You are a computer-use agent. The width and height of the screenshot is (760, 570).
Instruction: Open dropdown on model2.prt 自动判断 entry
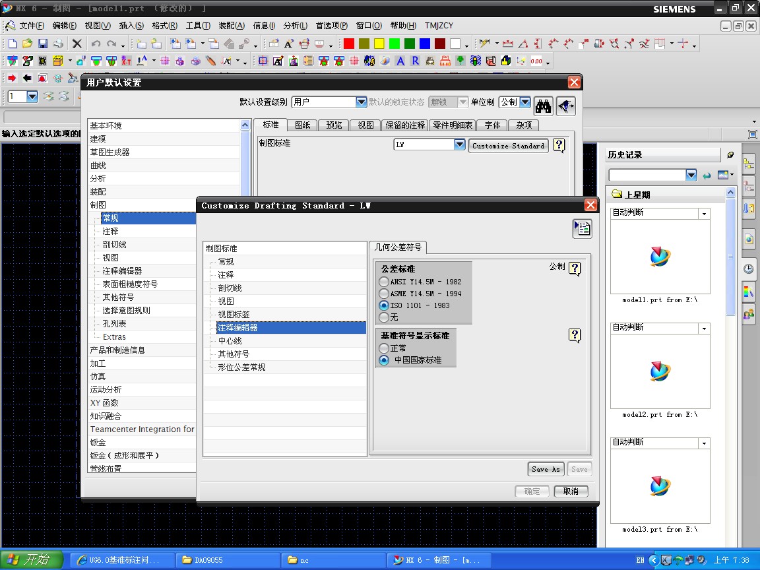pos(705,328)
